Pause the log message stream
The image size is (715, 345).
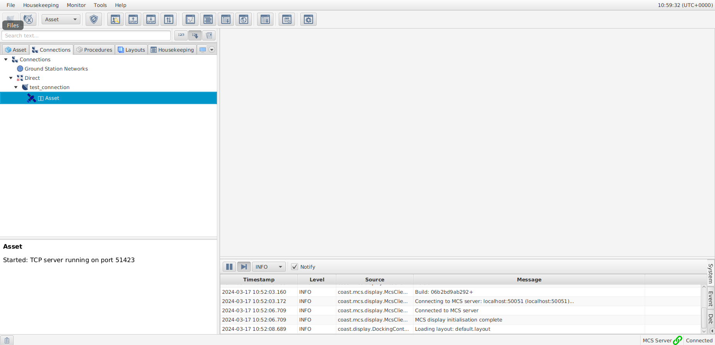[x=229, y=267]
